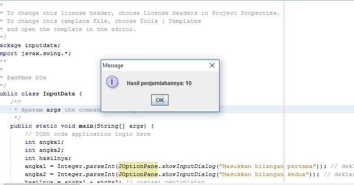Click the "Masukkan bilangan pertama" string
This screenshot has width=354, height=185.
(268, 166)
